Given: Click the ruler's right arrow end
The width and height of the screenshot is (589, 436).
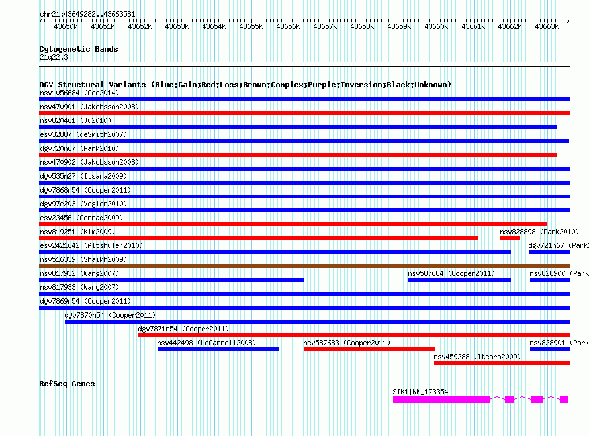Looking at the screenshot, I should click(x=568, y=21).
